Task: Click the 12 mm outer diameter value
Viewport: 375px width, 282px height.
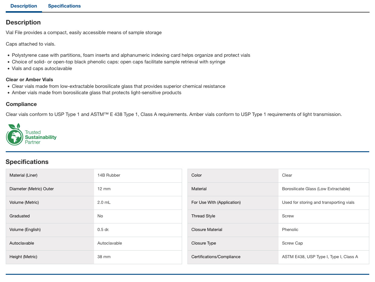Action: [104, 189]
